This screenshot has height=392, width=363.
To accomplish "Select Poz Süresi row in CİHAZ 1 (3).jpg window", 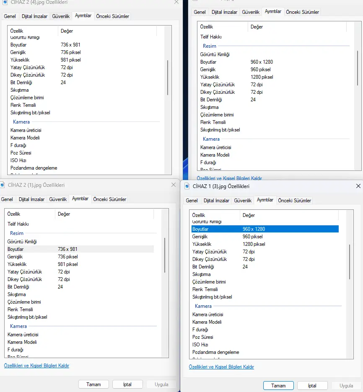I will click(265, 337).
